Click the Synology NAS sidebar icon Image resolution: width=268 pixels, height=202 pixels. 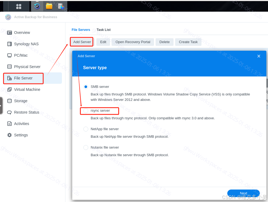(10, 44)
